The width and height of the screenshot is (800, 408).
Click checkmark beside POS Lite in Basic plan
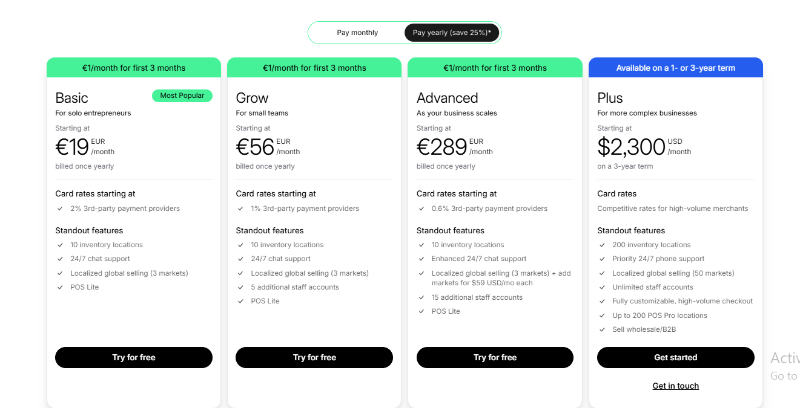click(x=60, y=287)
